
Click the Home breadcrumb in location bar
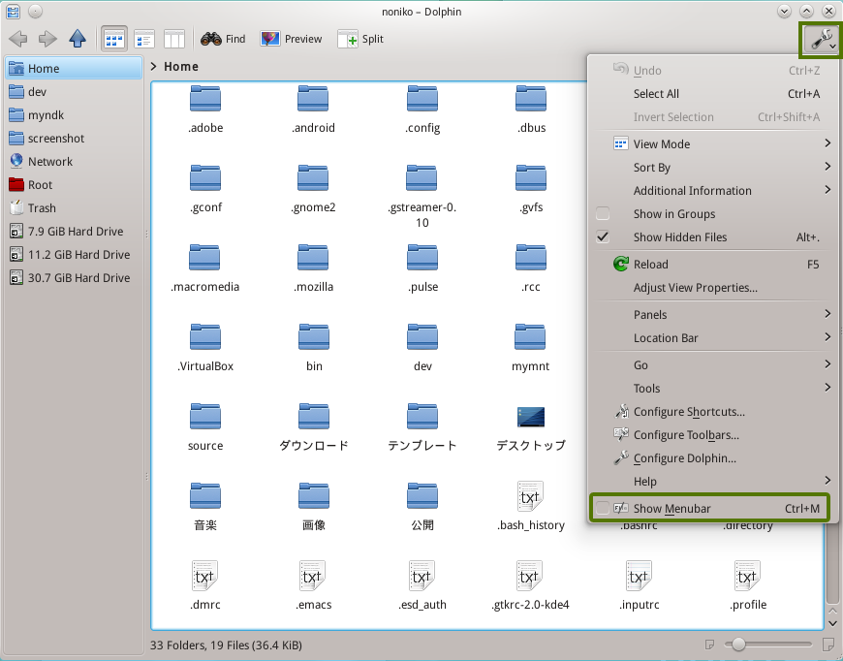(181, 66)
